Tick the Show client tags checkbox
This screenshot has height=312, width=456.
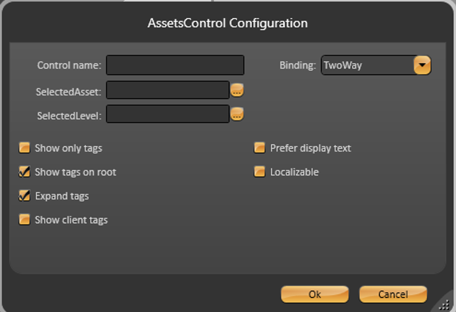(x=24, y=220)
